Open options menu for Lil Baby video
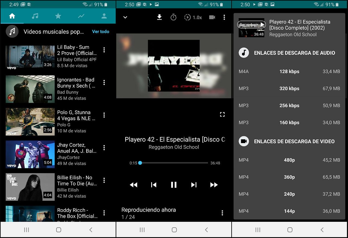The width and height of the screenshot is (348, 238). (x=104, y=50)
